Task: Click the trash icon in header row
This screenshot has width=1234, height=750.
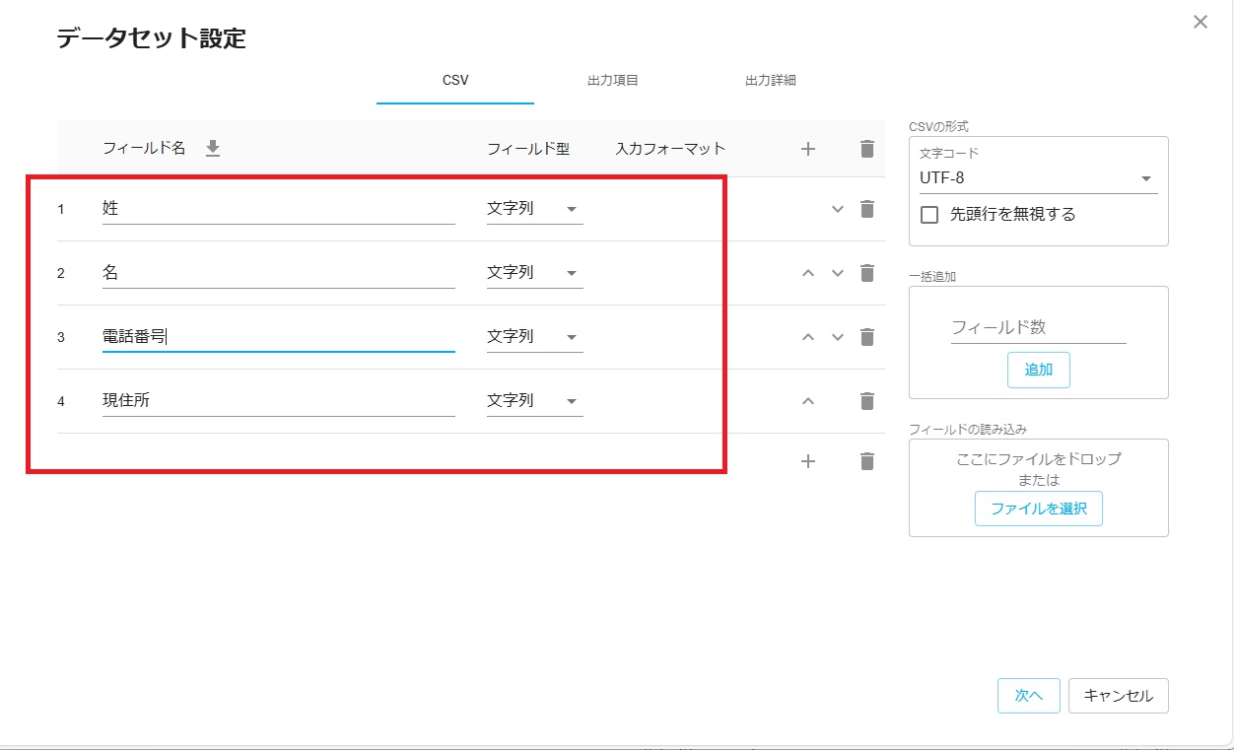Action: pos(867,149)
